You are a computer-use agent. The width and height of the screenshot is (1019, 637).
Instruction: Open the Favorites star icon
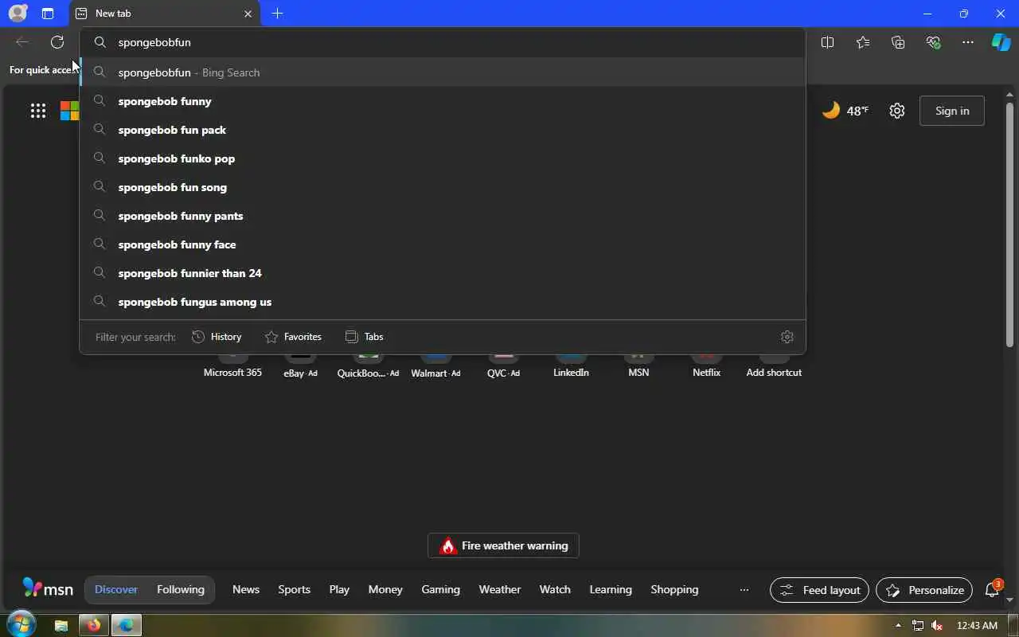click(863, 42)
